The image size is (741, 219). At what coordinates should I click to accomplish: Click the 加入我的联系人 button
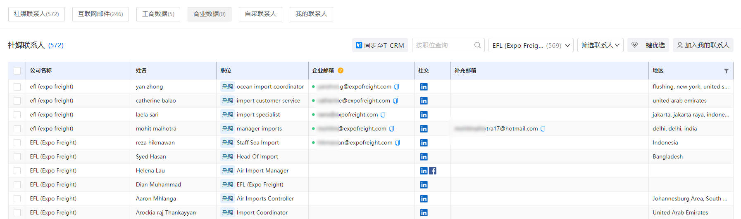703,45
